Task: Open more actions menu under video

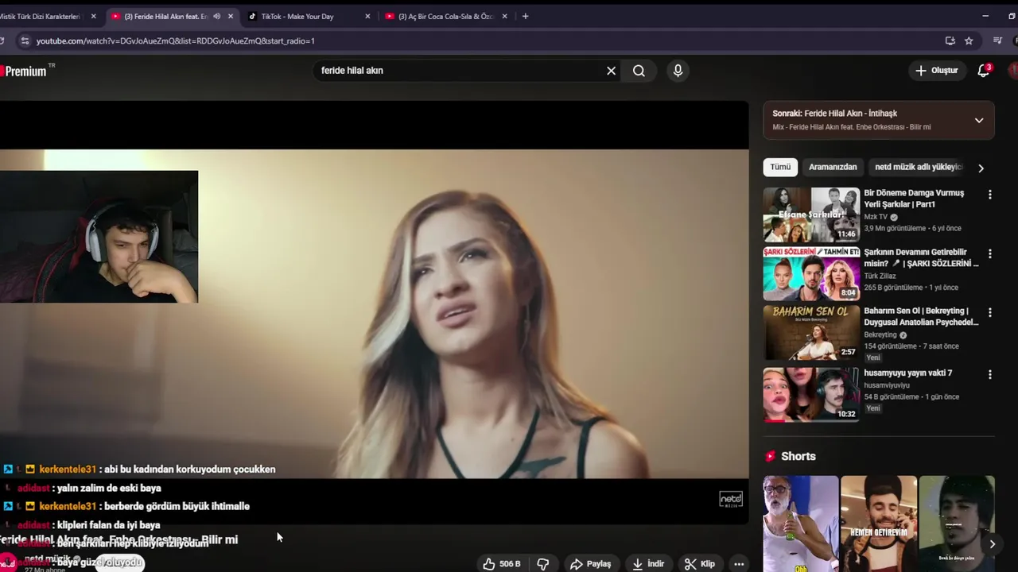Action: coord(739,564)
